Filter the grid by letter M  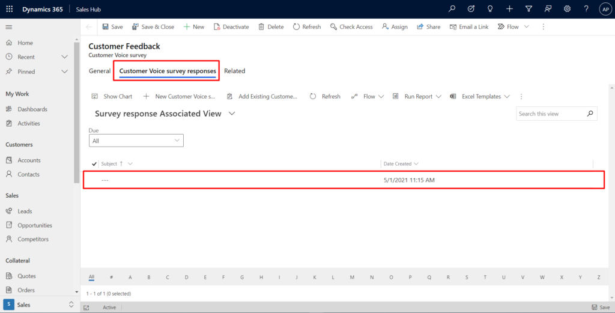[352, 278]
